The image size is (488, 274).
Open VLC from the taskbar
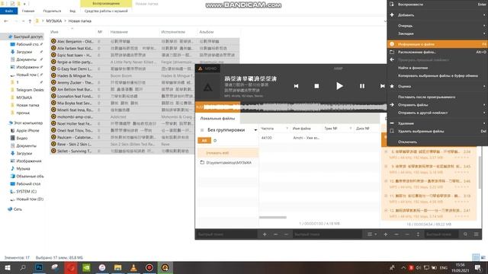click(133, 267)
